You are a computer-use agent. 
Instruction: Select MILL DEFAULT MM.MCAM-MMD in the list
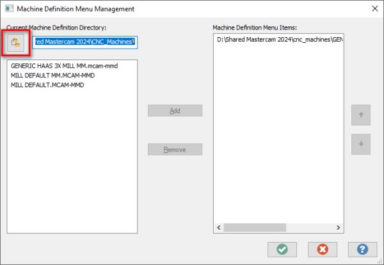click(x=52, y=76)
